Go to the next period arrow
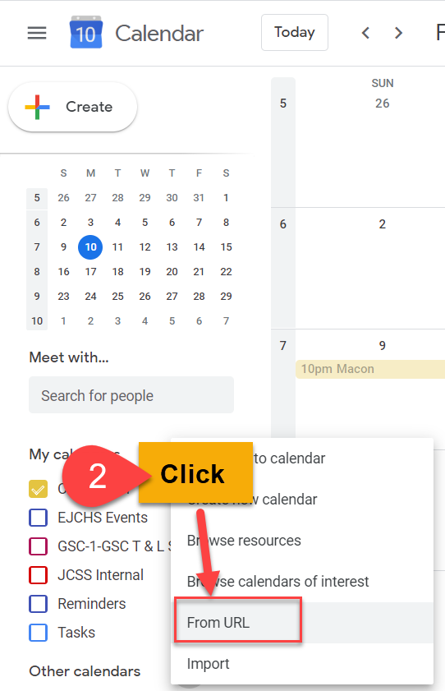This screenshot has width=445, height=691. coord(398,33)
